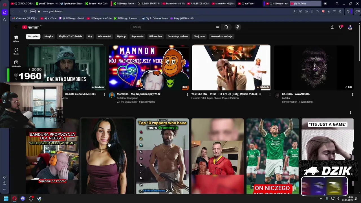Viewport: 361px width, 203px height.
Task: Show hidden system tray icons chevron
Action: 321,198
